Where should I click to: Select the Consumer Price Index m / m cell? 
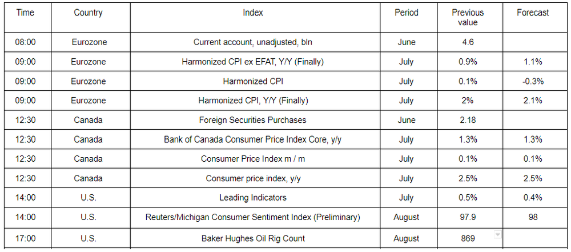[253, 159]
